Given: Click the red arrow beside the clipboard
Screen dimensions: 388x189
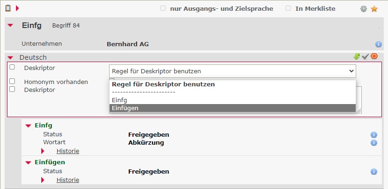Looking at the screenshot, I should pyautogui.click(x=17, y=8).
